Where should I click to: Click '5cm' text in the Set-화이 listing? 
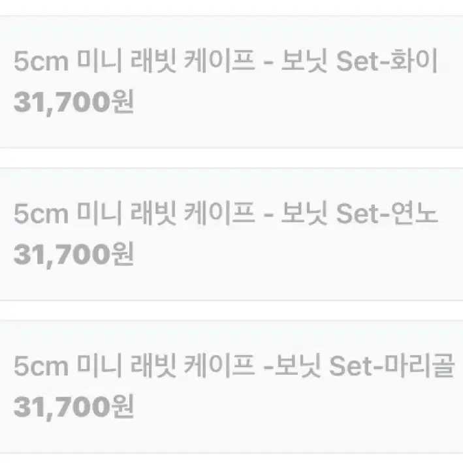pyautogui.click(x=41, y=61)
